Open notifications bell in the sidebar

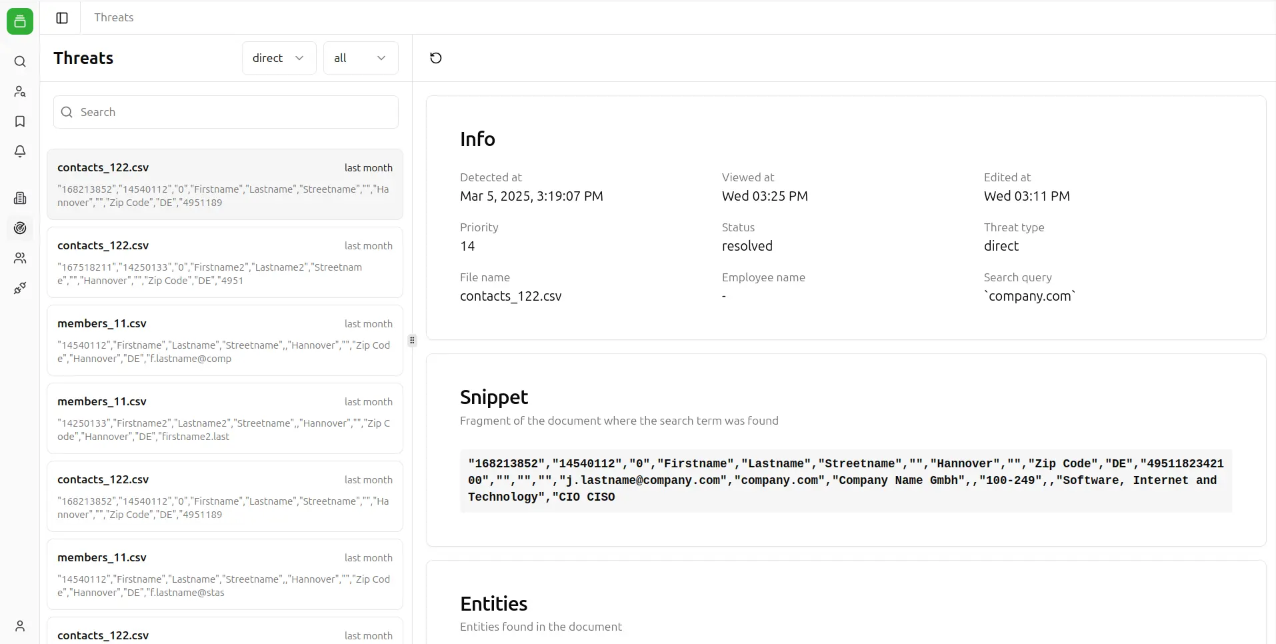[20, 151]
